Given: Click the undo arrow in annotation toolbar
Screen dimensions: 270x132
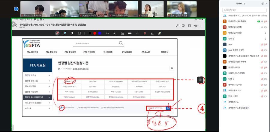Looking at the screenshot, I should click(x=107, y=33).
